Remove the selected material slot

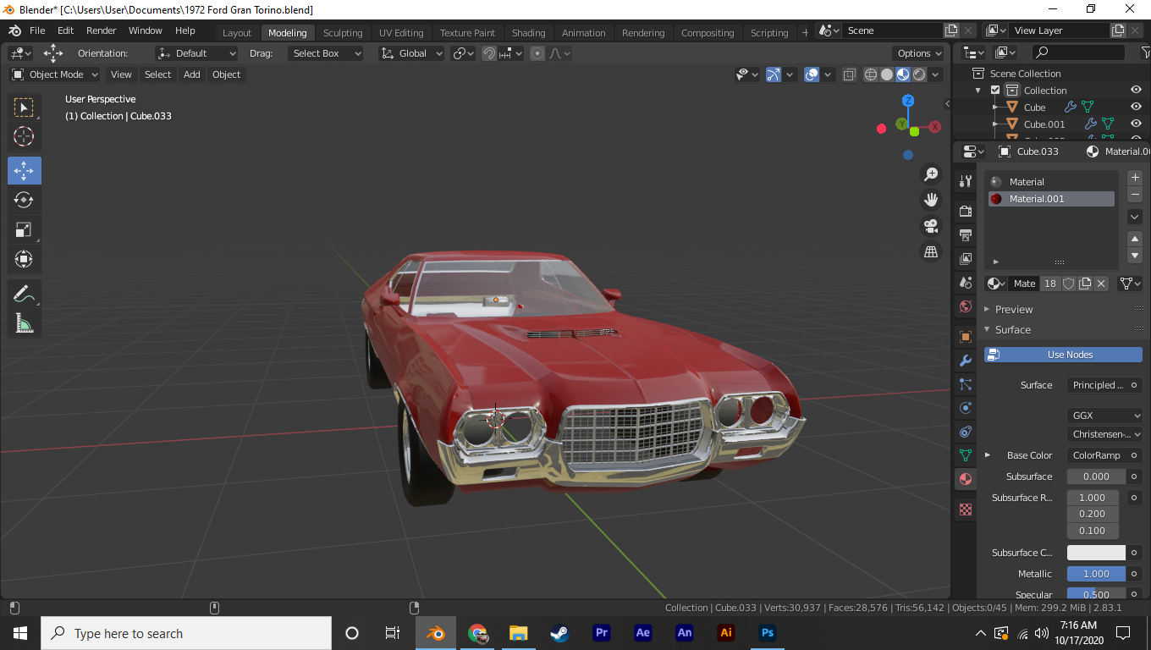point(1136,195)
